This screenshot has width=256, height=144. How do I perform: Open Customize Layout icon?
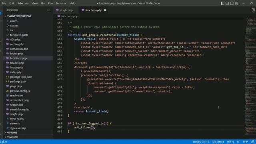pyautogui.click(x=236, y=3)
